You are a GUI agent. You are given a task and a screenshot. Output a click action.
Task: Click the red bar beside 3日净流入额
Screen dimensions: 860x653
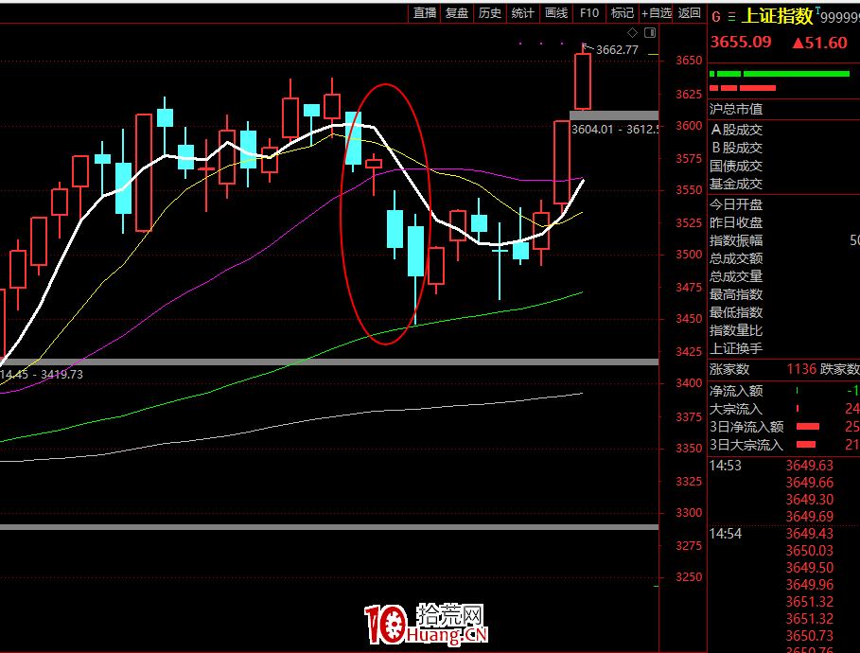[808, 427]
